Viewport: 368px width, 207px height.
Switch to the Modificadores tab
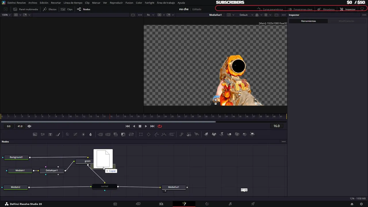coord(346,21)
